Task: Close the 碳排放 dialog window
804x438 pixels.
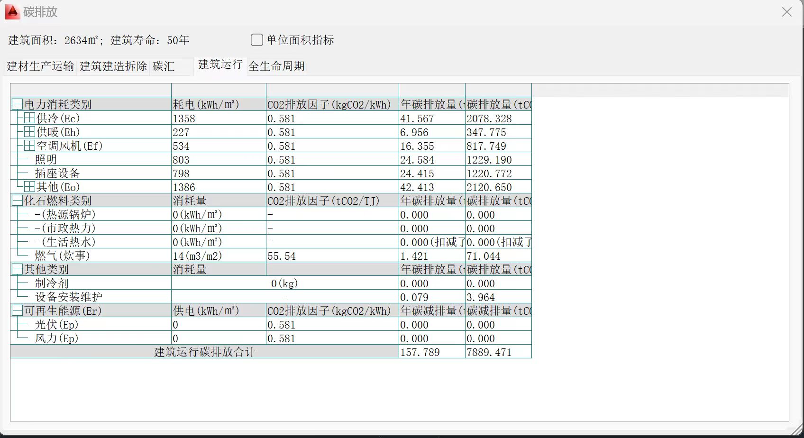Action: [786, 12]
